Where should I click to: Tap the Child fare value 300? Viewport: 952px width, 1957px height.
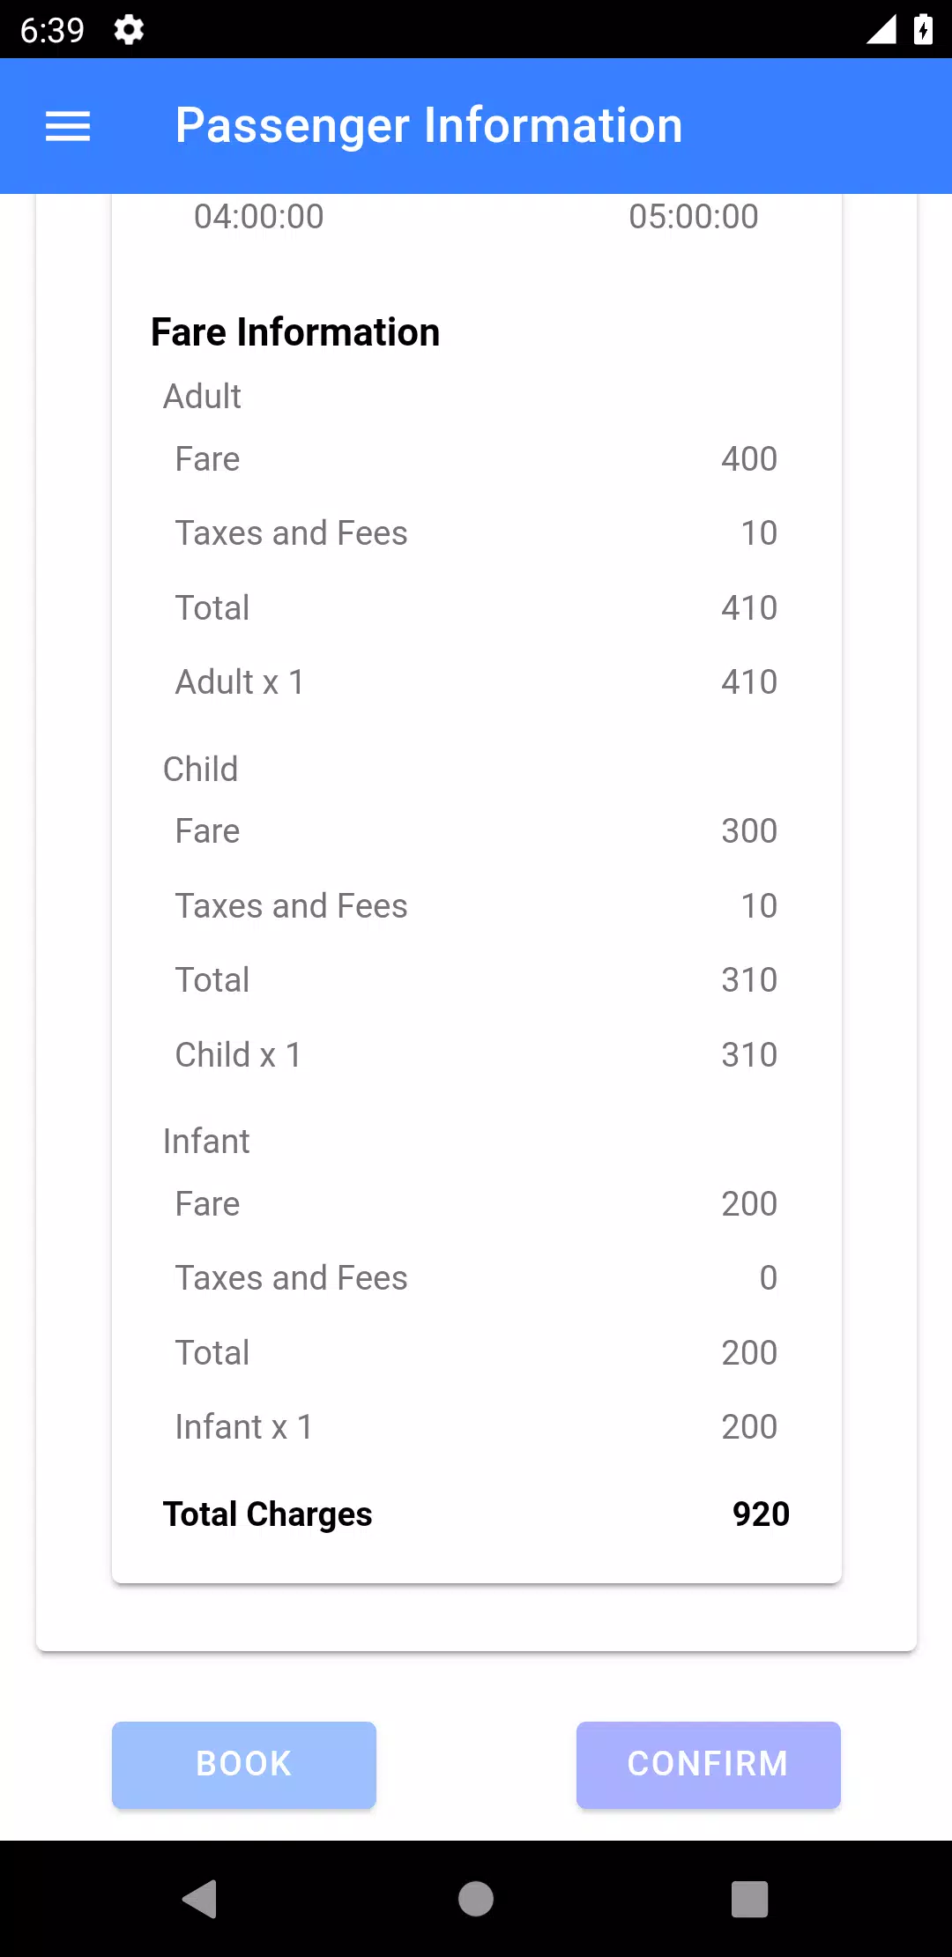[x=749, y=830]
